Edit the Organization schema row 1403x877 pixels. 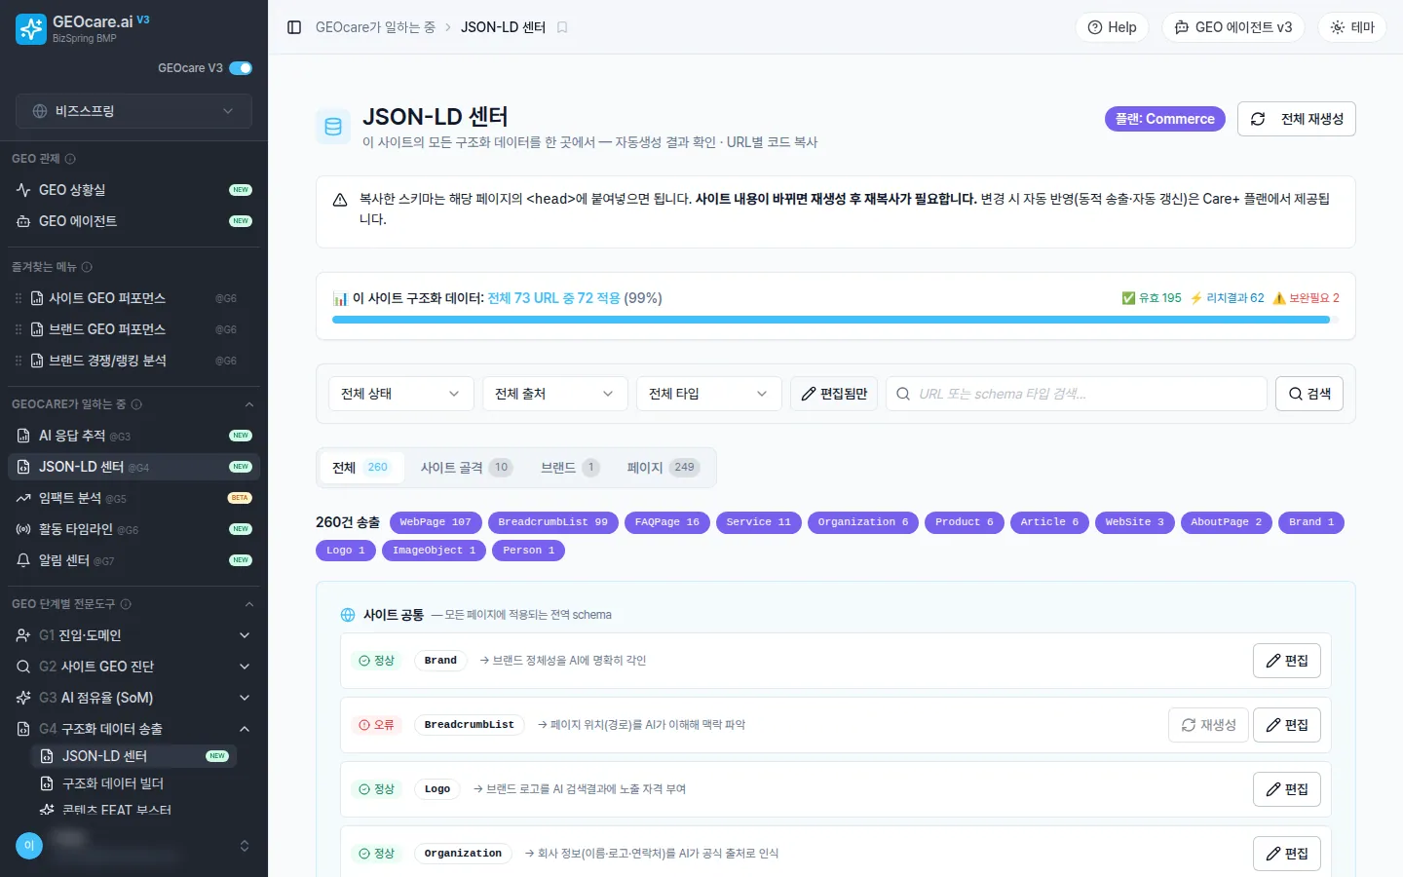point(1287,854)
